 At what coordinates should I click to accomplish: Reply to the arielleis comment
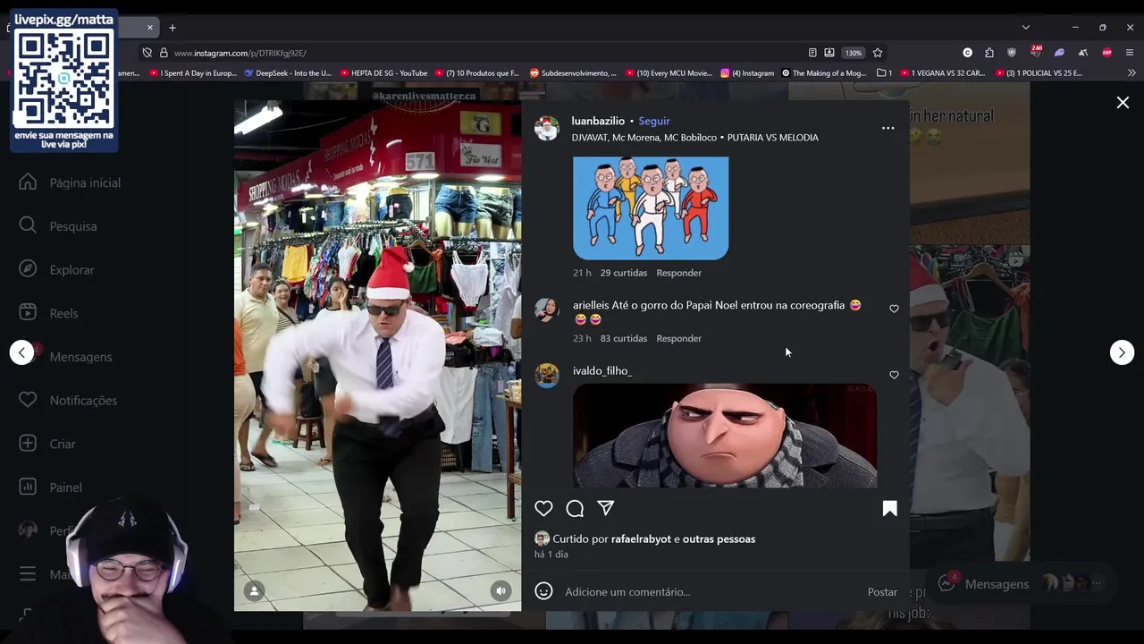[x=678, y=338]
